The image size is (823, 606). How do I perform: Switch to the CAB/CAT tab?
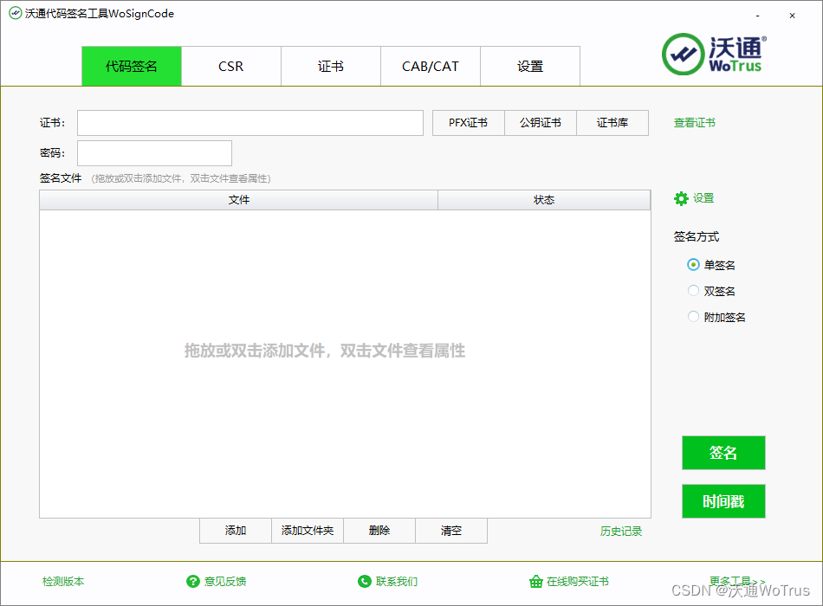[431, 66]
